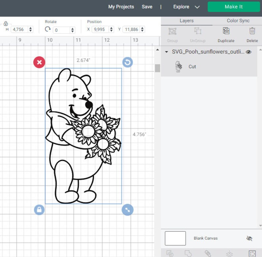Click the canvas scrollbar up arrow
The height and width of the screenshot is (257, 262).
(157, 50)
